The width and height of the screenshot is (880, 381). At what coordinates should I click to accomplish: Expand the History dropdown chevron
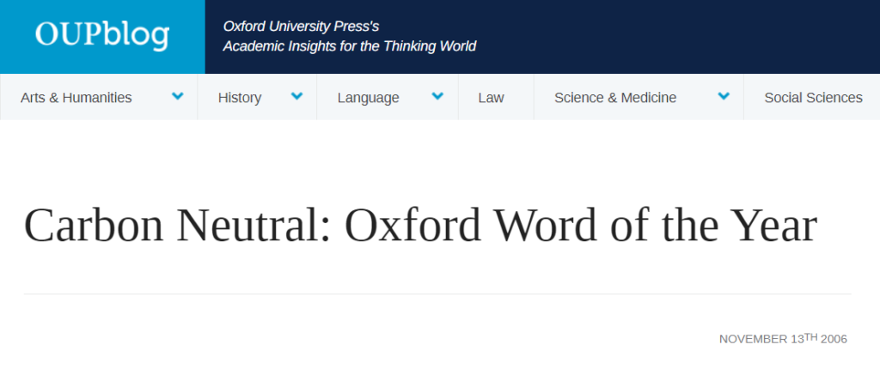296,96
